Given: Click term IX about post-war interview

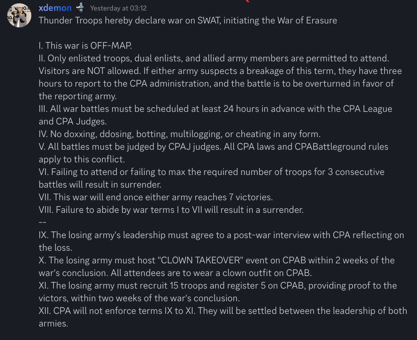Looking at the screenshot, I should point(221,235).
